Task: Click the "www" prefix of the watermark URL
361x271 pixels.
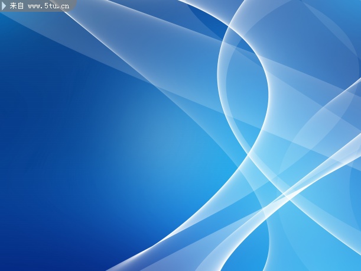Action: [x=35, y=6]
